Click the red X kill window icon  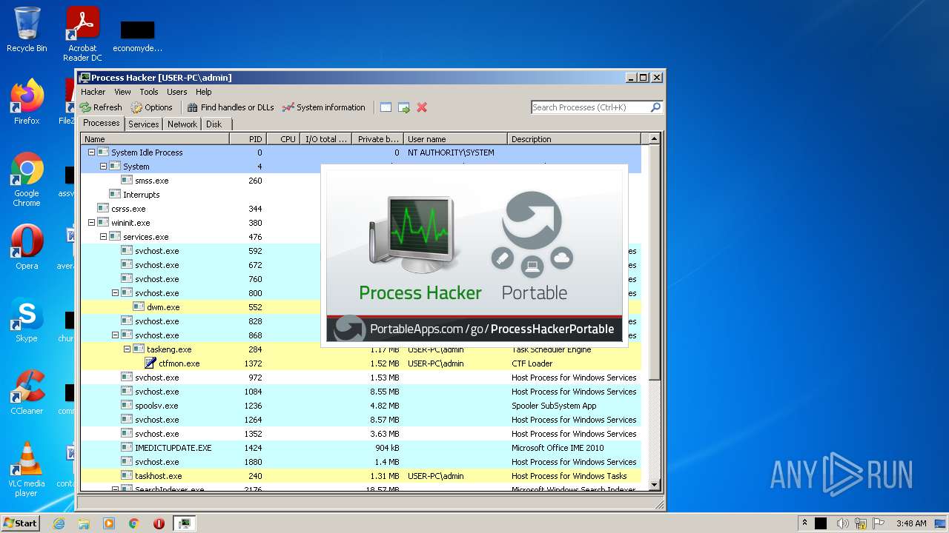[x=422, y=107]
